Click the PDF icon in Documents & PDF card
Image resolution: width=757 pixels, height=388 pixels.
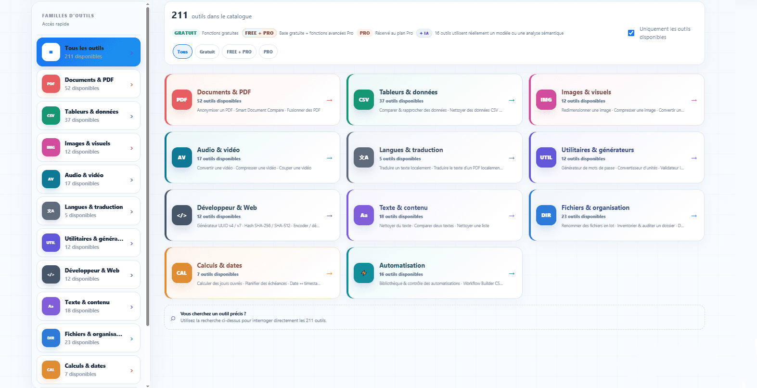click(x=181, y=100)
